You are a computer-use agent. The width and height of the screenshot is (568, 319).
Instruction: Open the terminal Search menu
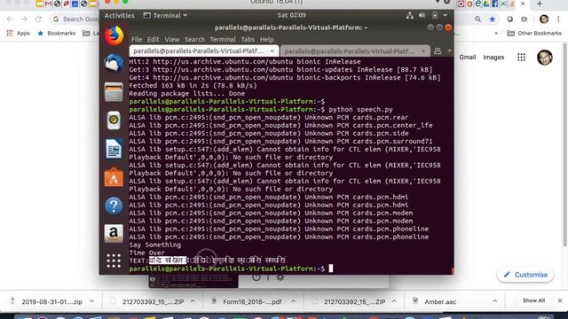[194, 39]
